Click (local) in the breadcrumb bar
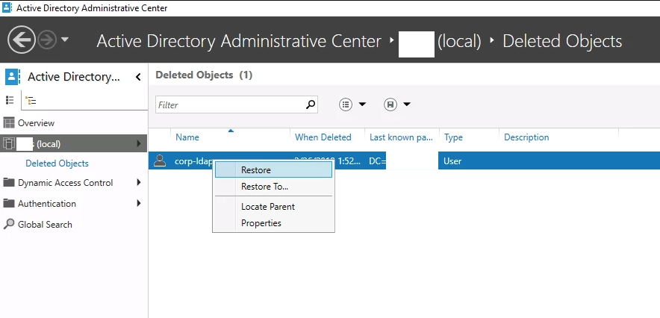This screenshot has width=660, height=318. tap(459, 41)
